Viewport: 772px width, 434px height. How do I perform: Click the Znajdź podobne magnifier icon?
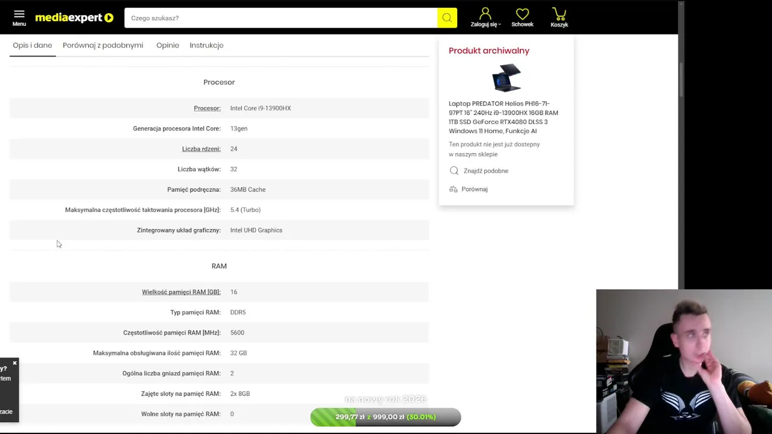[454, 171]
